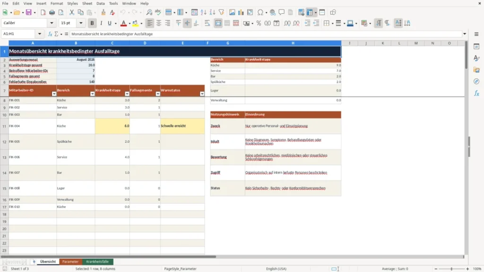Click the formula input line
The width and height of the screenshot is (484, 272).
point(266,34)
